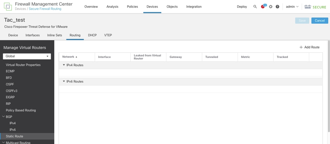The height and width of the screenshot is (144, 330).
Task: Select IPv4 under BGP
Action: 13,123
